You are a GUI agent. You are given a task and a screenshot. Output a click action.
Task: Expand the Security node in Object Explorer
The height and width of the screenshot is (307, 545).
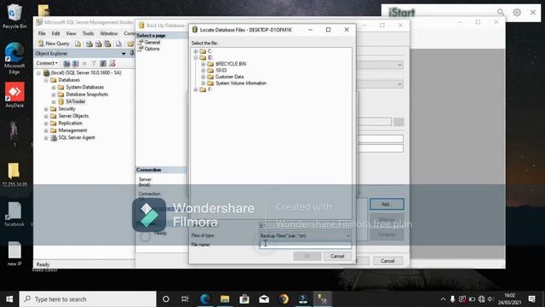click(46, 109)
